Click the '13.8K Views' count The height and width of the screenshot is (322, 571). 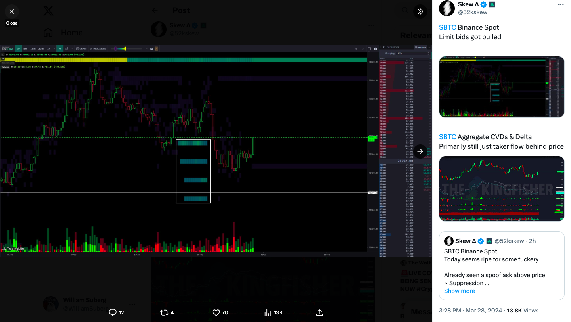[523, 310]
